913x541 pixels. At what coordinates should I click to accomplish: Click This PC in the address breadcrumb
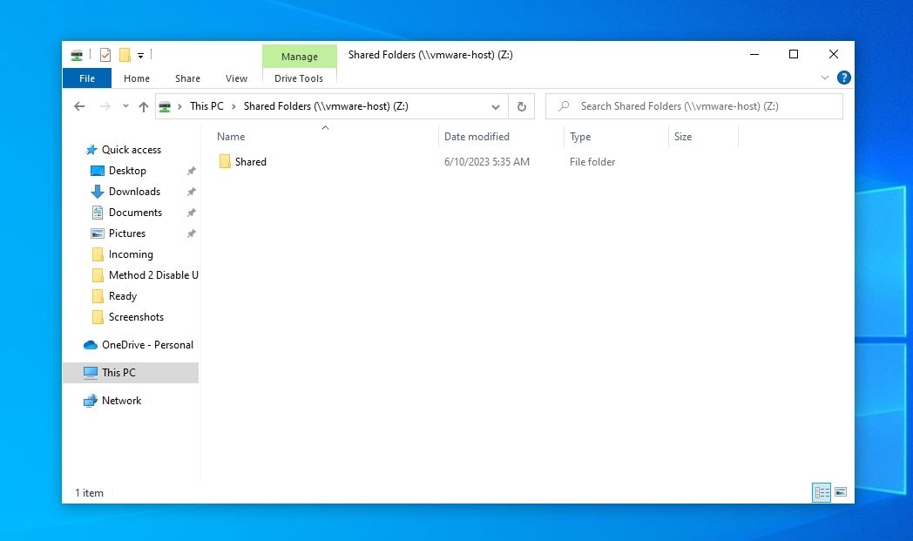206,106
